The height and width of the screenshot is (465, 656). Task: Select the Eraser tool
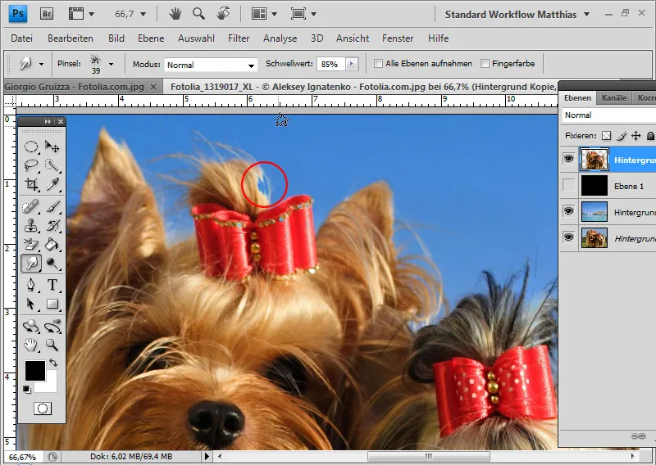coord(31,245)
